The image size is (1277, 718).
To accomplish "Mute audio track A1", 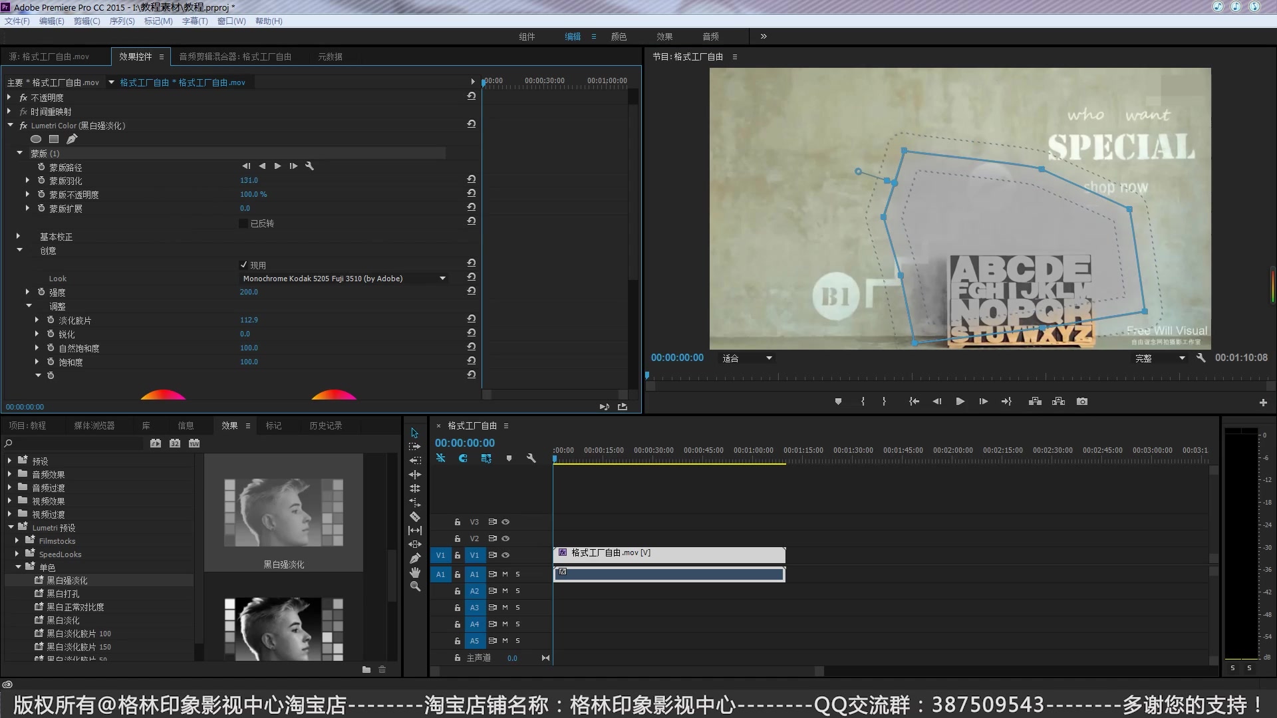I will pos(505,574).
